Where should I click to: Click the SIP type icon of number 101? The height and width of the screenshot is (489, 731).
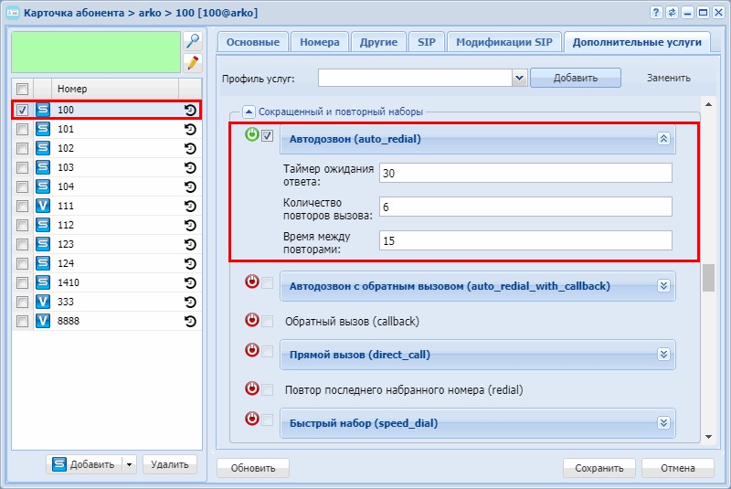pyautogui.click(x=43, y=129)
